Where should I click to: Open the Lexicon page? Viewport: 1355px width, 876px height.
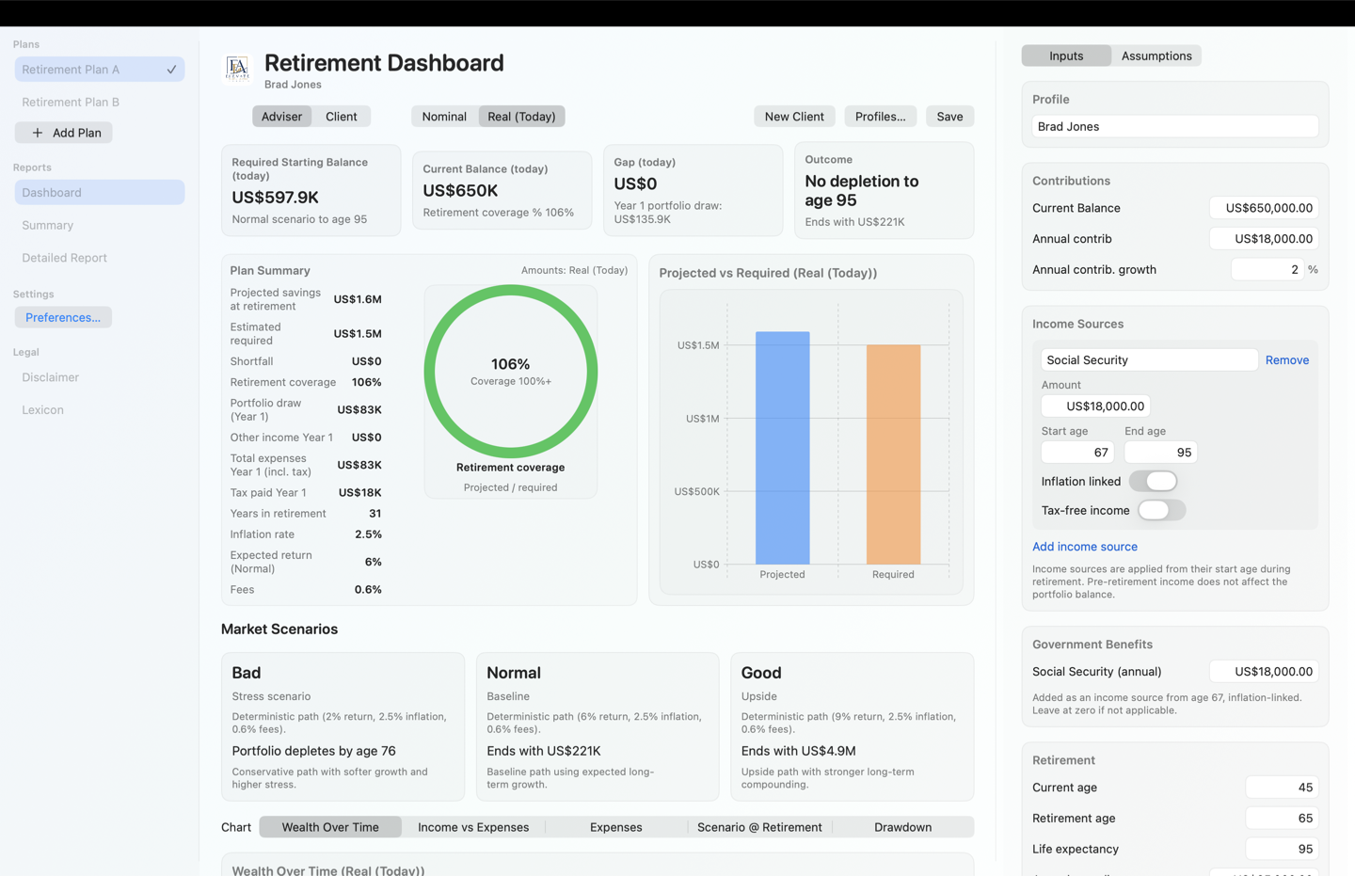[100, 410]
